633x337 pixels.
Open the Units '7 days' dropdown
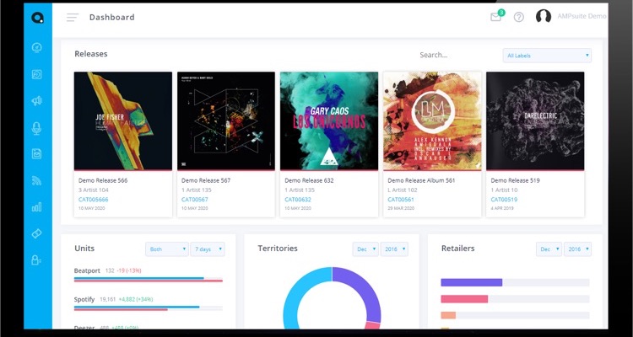(x=208, y=249)
